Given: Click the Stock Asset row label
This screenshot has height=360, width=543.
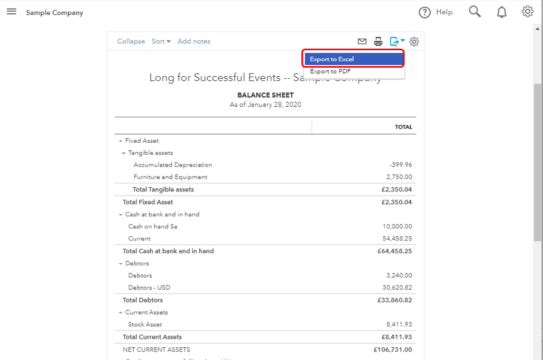Looking at the screenshot, I should point(145,325).
